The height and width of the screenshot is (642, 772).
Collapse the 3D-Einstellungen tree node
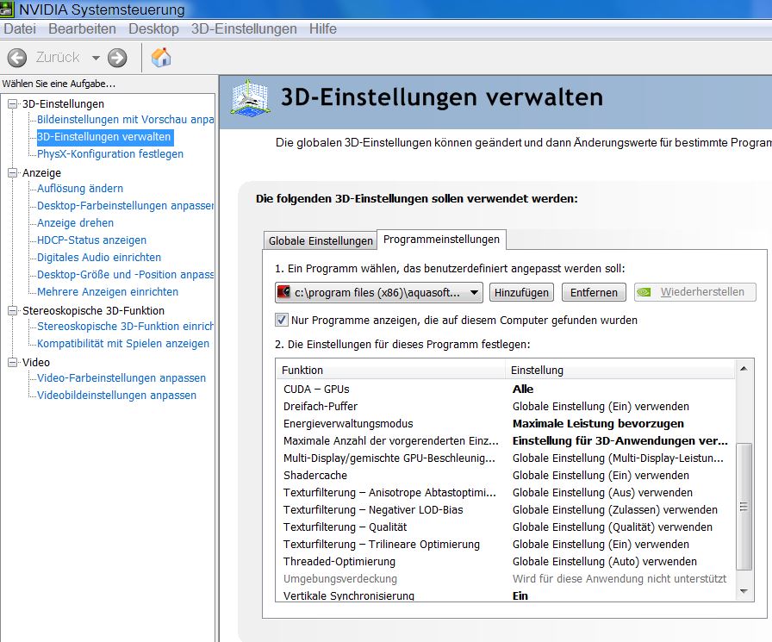pos(12,104)
